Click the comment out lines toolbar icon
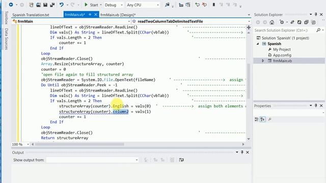The width and height of the screenshot is (326, 183). [x=197, y=5]
